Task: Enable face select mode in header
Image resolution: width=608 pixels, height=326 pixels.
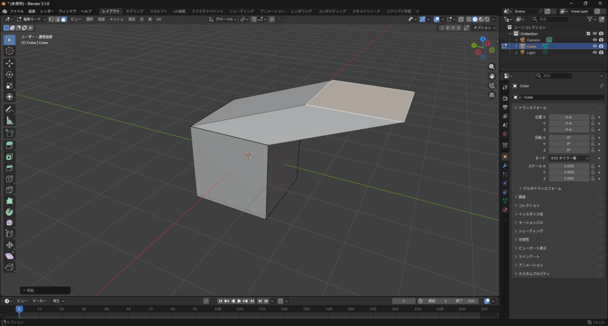Action: point(64,19)
